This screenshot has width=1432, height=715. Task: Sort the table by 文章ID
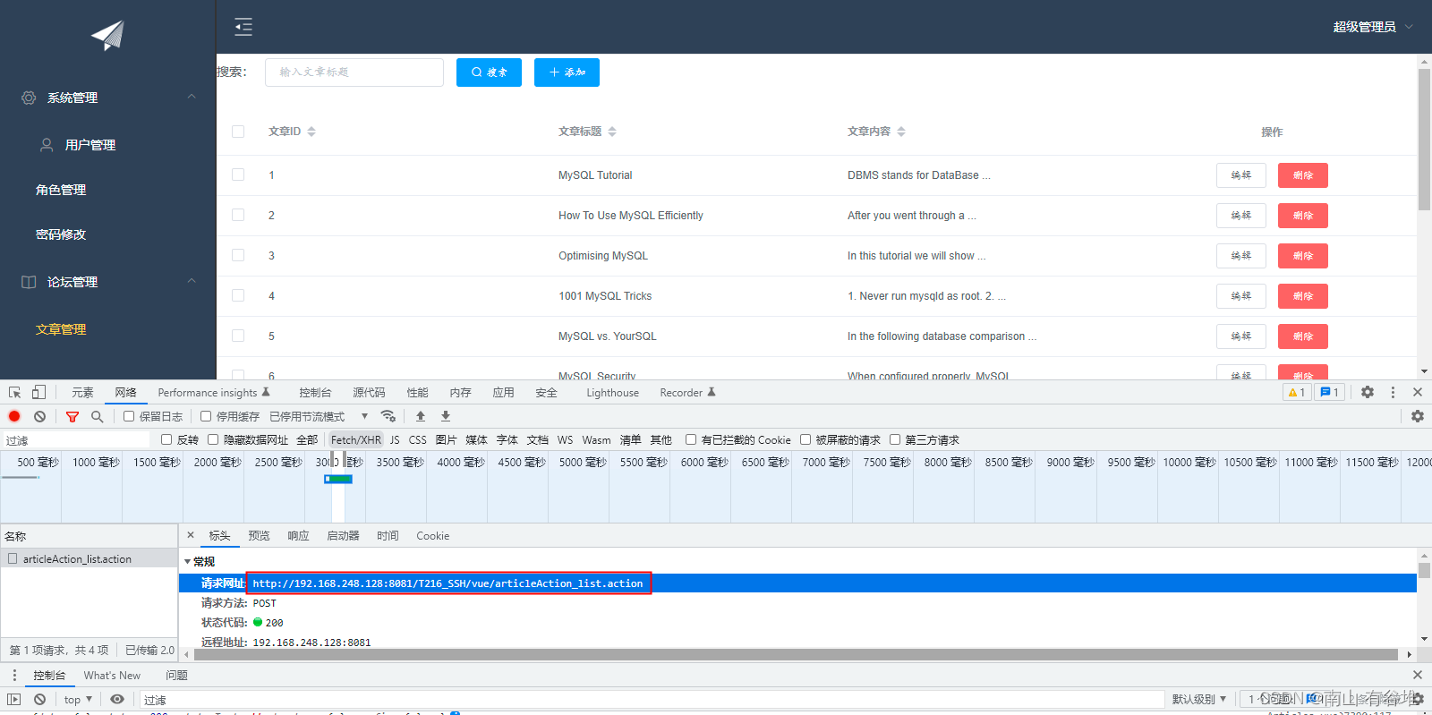(311, 132)
